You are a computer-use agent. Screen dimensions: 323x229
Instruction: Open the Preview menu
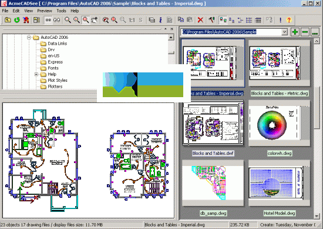coord(45,11)
